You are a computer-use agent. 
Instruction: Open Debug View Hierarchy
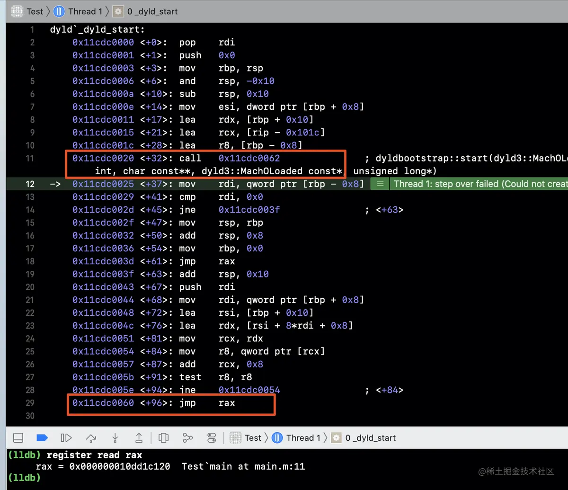pyautogui.click(x=164, y=437)
